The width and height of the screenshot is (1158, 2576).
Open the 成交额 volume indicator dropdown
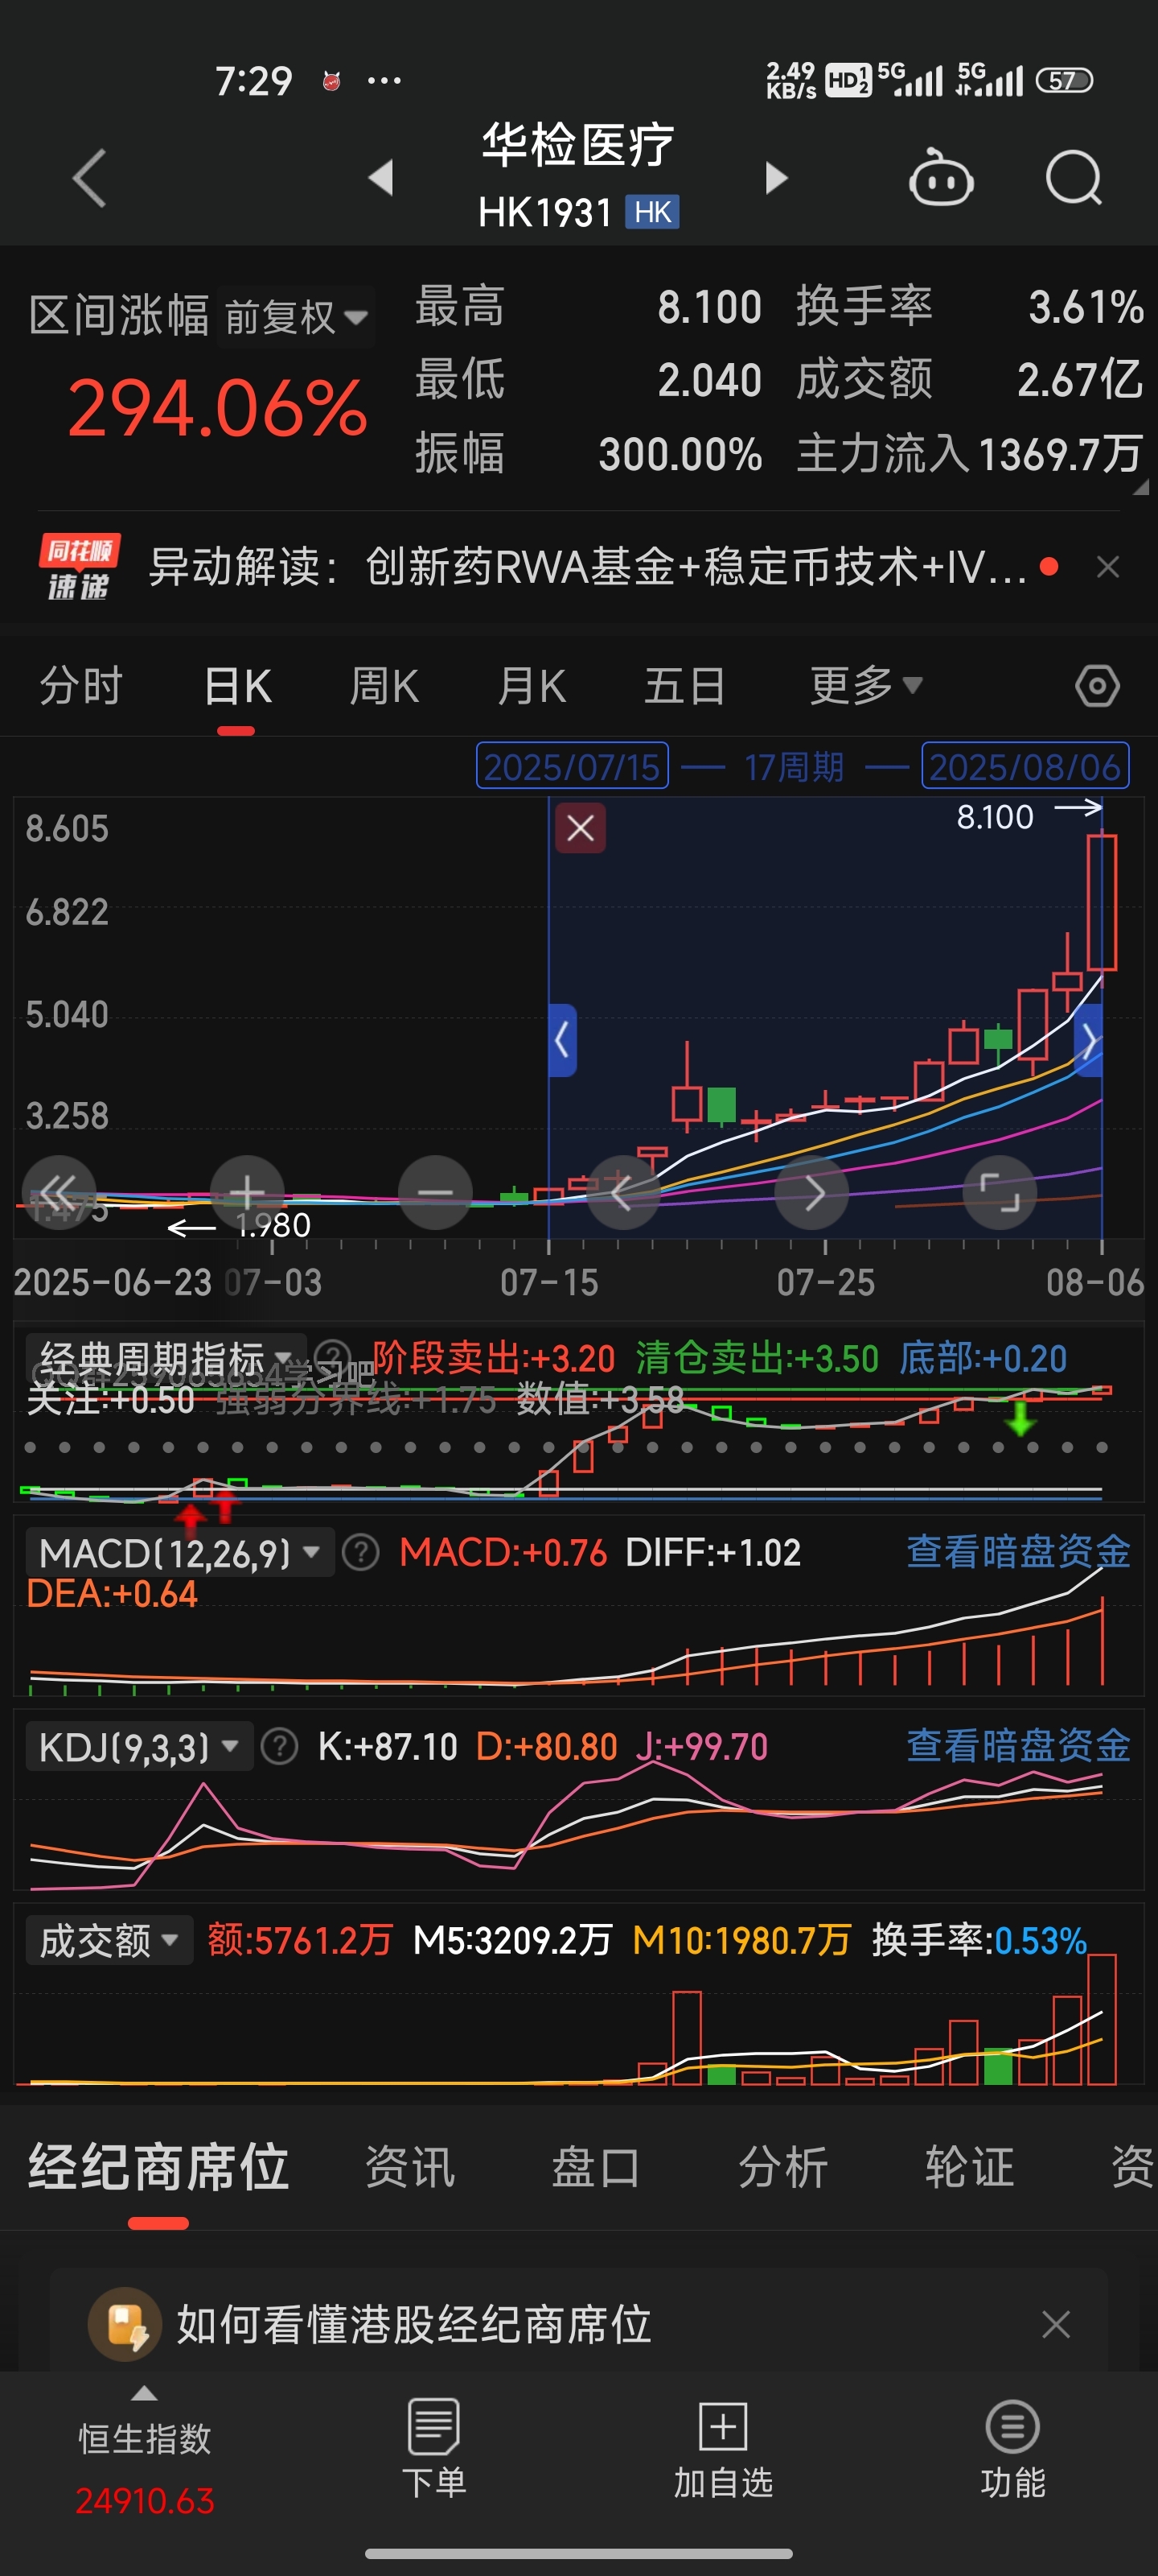(x=109, y=1940)
